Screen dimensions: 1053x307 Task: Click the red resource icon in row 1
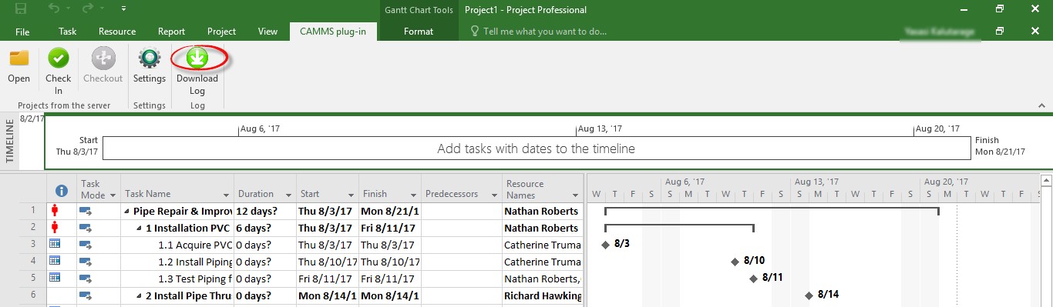click(55, 211)
